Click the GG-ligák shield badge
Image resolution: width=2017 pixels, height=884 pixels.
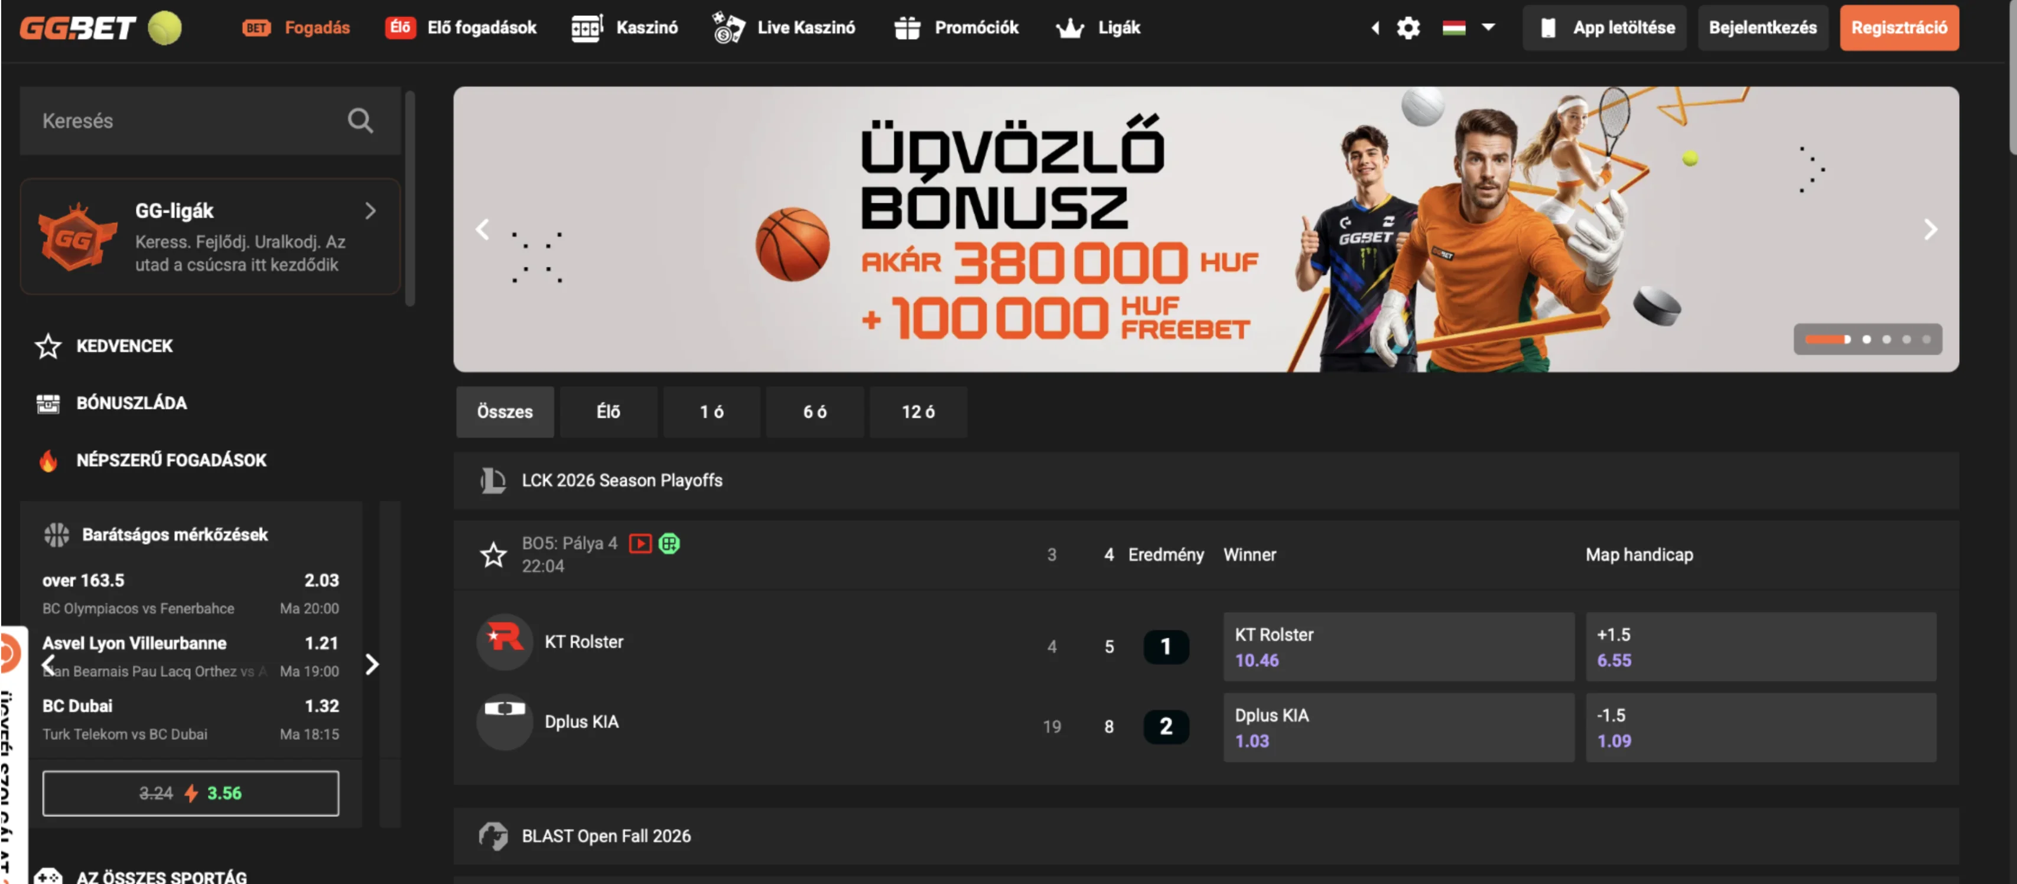tap(76, 236)
